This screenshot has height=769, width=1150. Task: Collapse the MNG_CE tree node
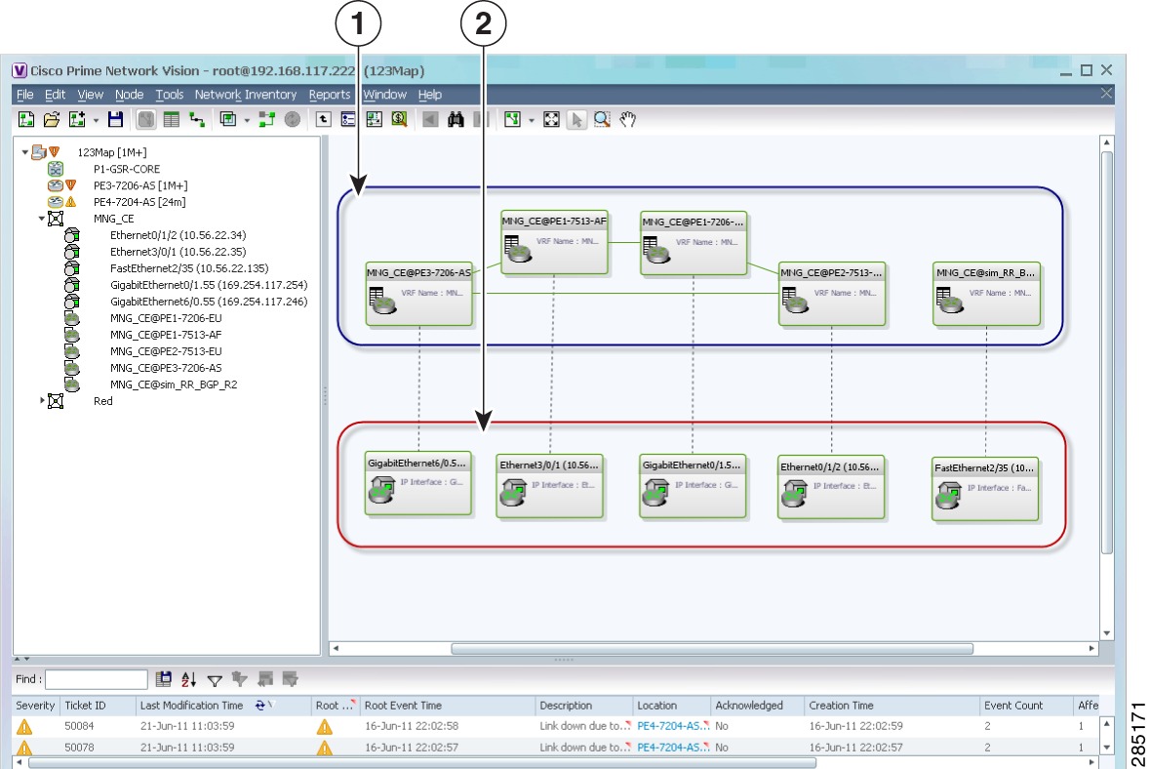tap(41, 219)
